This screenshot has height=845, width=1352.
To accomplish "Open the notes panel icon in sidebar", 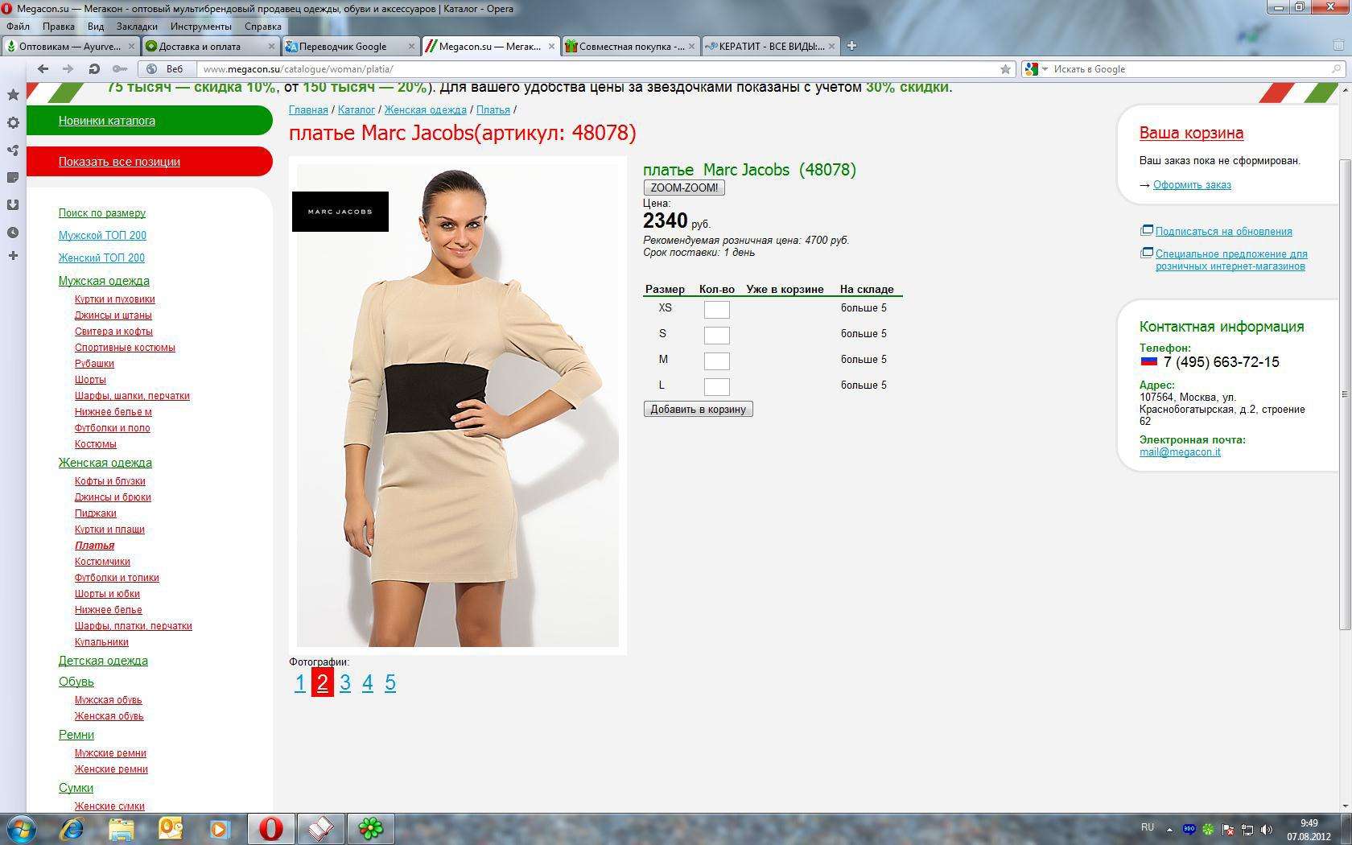I will coord(13,177).
